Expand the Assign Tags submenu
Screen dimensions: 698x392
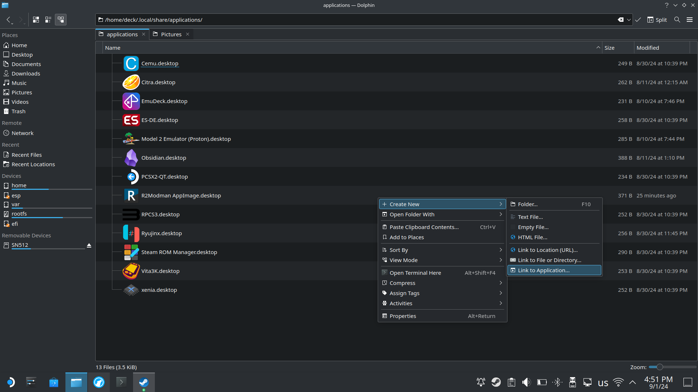pyautogui.click(x=442, y=293)
